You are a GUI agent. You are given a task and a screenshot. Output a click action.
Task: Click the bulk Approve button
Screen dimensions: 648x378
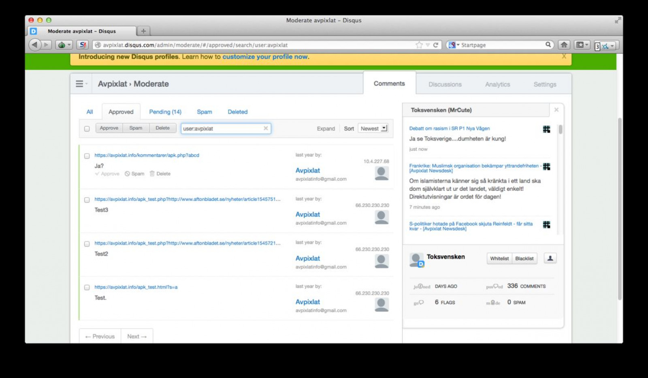[x=109, y=128]
